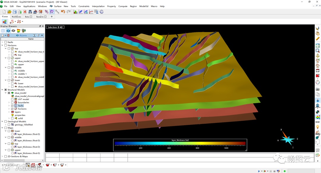Viewport: 321px width, 173px height.
Task: Click the shapes view mode icon
Action: (5, 21)
